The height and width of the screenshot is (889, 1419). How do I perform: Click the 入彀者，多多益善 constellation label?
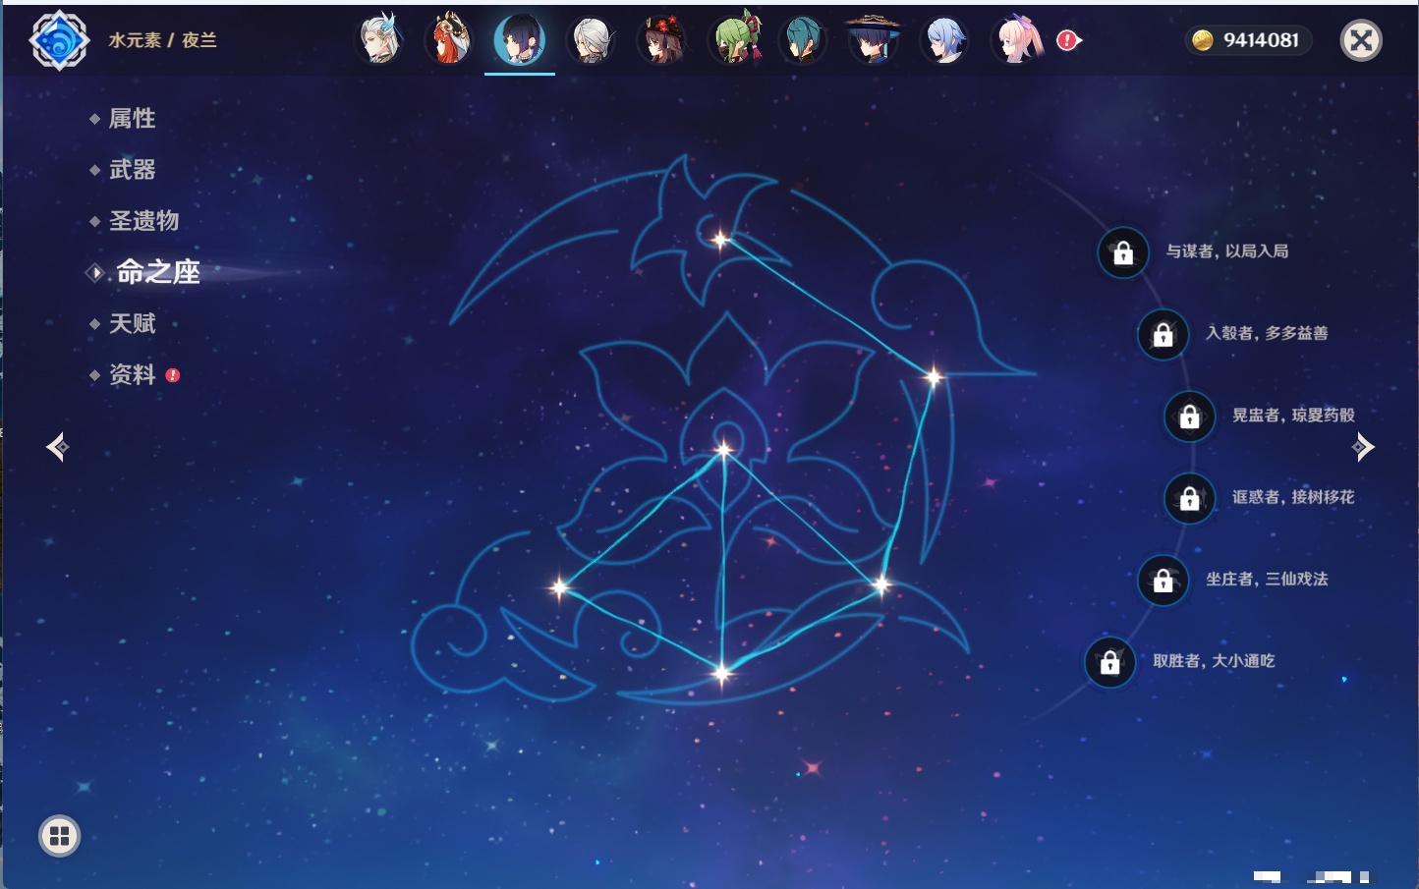pos(1268,333)
